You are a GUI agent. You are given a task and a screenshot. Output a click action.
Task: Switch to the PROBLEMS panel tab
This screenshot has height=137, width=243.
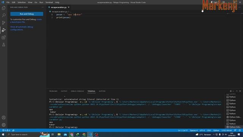pyautogui.click(x=53, y=91)
